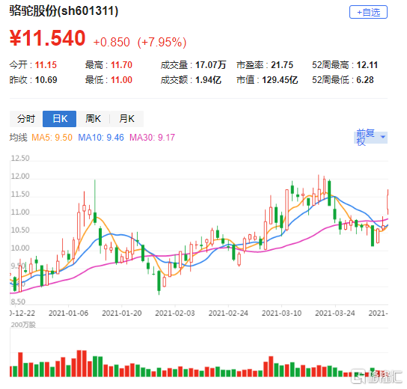
Task: Click the 2021-03-24 date axis label
Action: pos(335,313)
